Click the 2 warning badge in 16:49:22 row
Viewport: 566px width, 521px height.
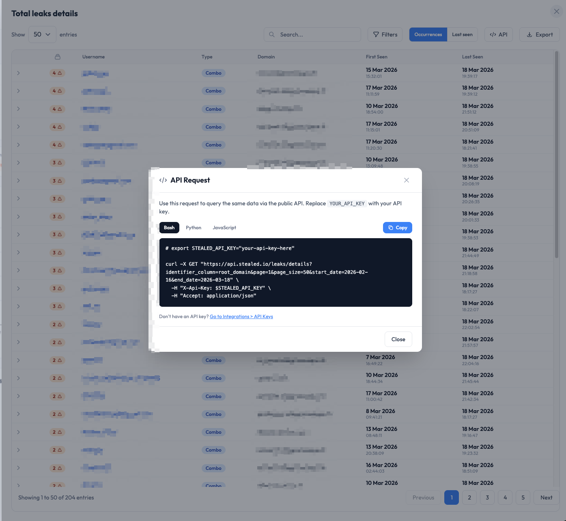(57, 360)
